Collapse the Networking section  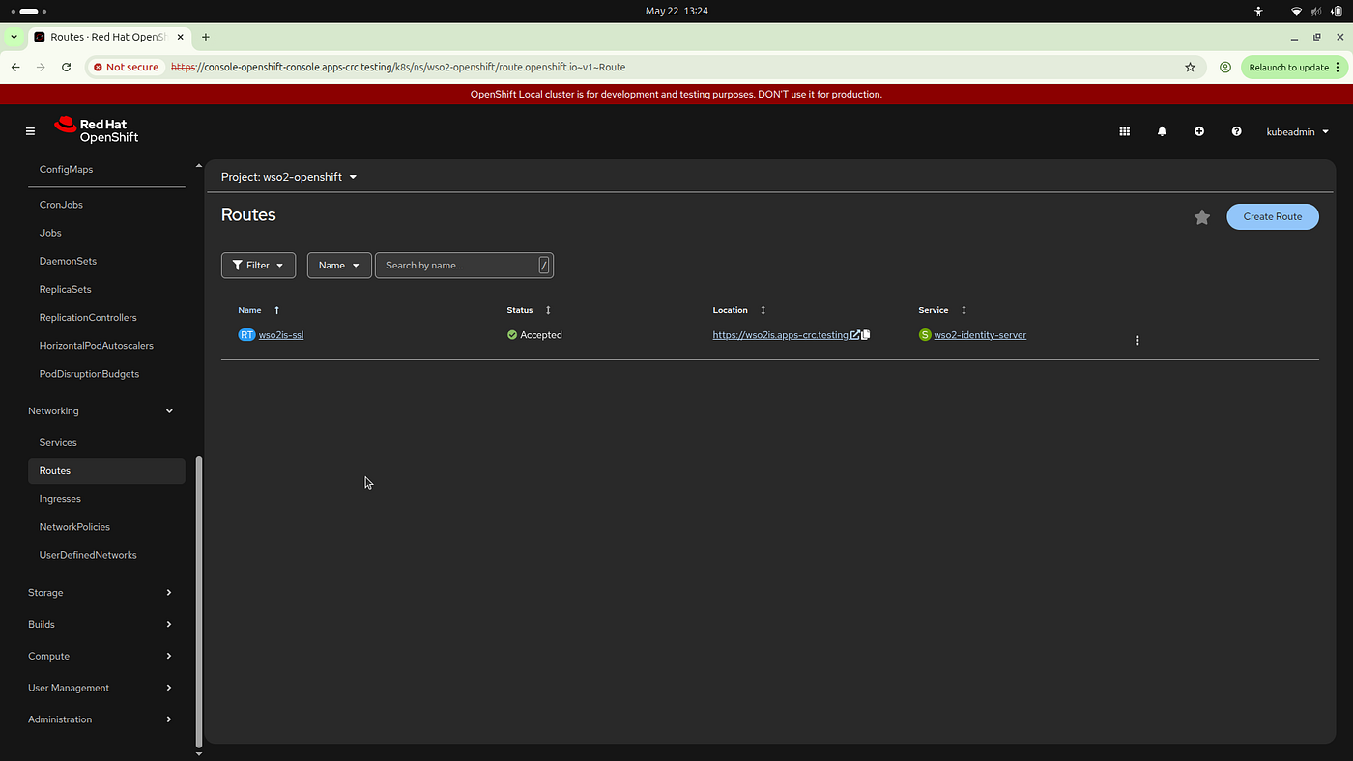(101, 411)
